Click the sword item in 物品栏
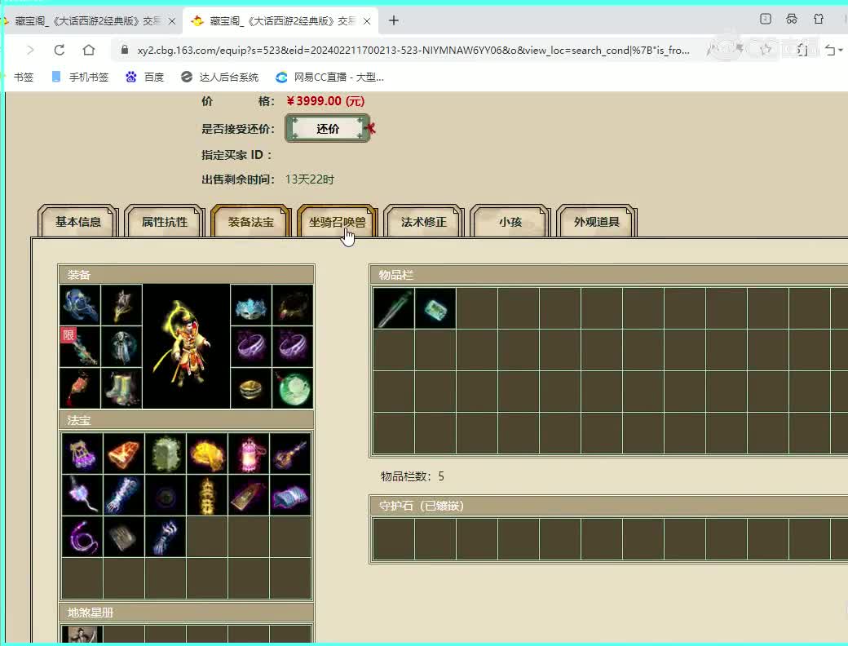The height and width of the screenshot is (646, 848). (x=394, y=308)
